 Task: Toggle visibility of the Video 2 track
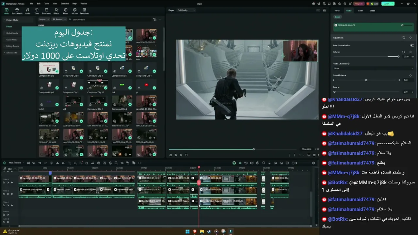12,194
